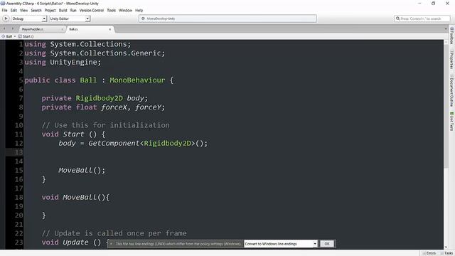455x256 pixels.
Task: Open the Ball class breadcrumb selector
Action: (x=9, y=36)
